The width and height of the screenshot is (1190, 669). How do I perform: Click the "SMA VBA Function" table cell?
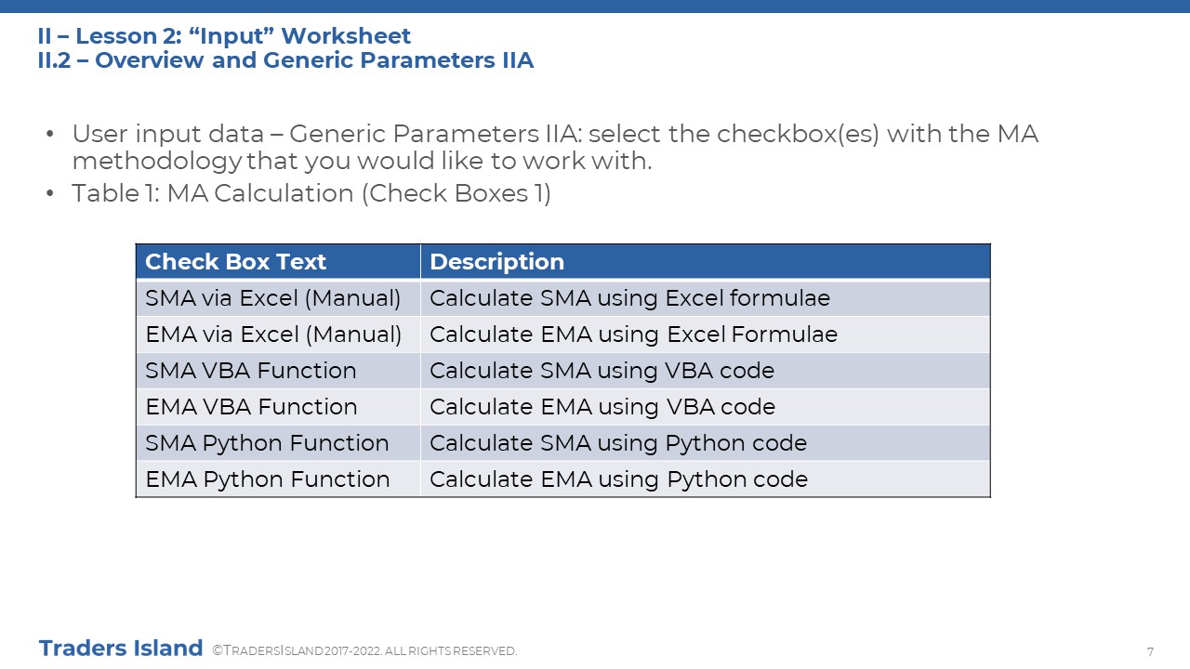coord(278,371)
